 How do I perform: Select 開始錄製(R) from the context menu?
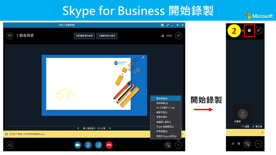point(166,98)
